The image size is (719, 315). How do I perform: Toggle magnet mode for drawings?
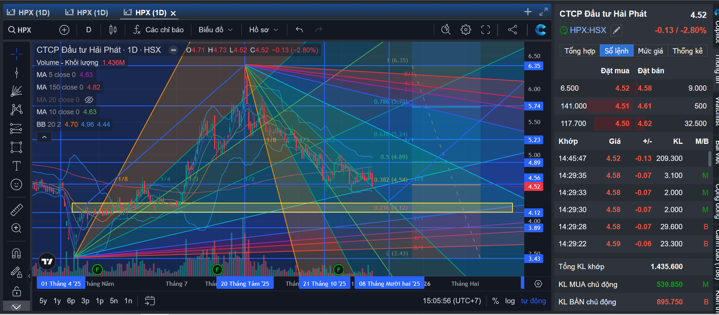point(16,253)
